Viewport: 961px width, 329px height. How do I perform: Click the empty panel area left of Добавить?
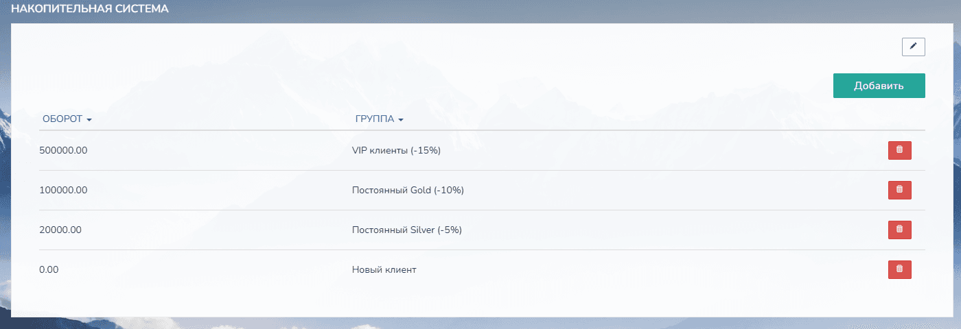coord(480,86)
